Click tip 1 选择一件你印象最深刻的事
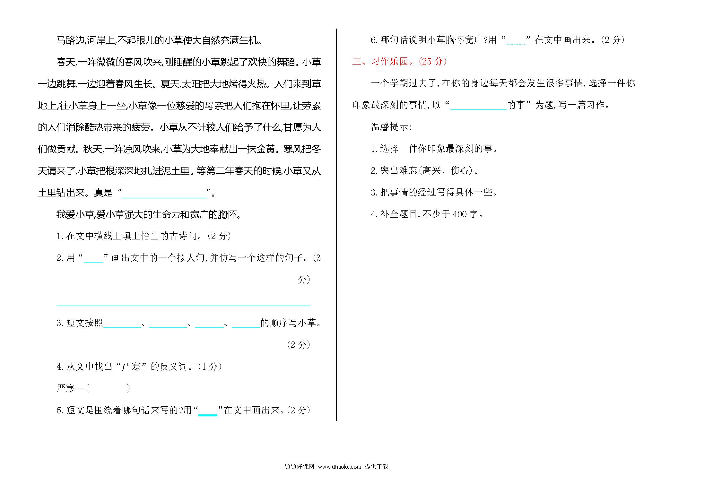The width and height of the screenshot is (713, 493). [x=434, y=149]
